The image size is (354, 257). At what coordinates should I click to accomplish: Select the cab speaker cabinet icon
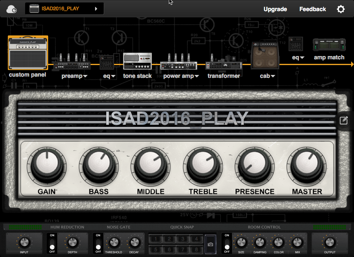265,56
